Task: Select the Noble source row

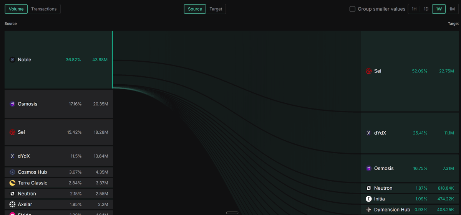Action: pos(59,60)
